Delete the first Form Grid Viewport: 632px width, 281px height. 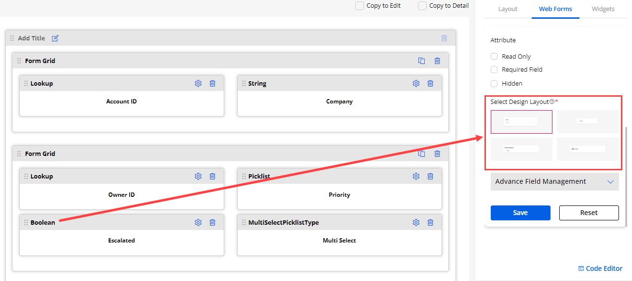click(437, 61)
